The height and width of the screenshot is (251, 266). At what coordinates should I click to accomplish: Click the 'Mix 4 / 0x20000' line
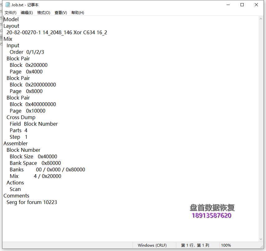[35, 176]
